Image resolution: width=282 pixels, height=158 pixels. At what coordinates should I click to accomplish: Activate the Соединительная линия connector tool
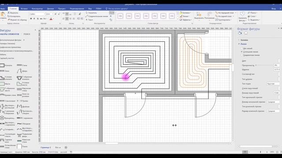coord(96,16)
